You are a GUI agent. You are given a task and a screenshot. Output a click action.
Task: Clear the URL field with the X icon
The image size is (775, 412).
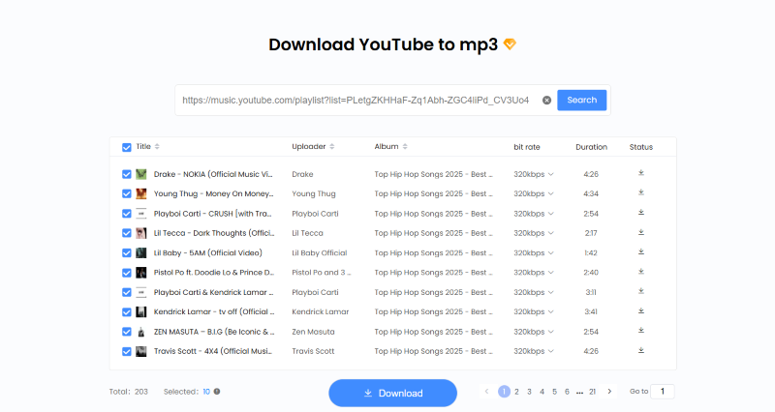tap(546, 101)
